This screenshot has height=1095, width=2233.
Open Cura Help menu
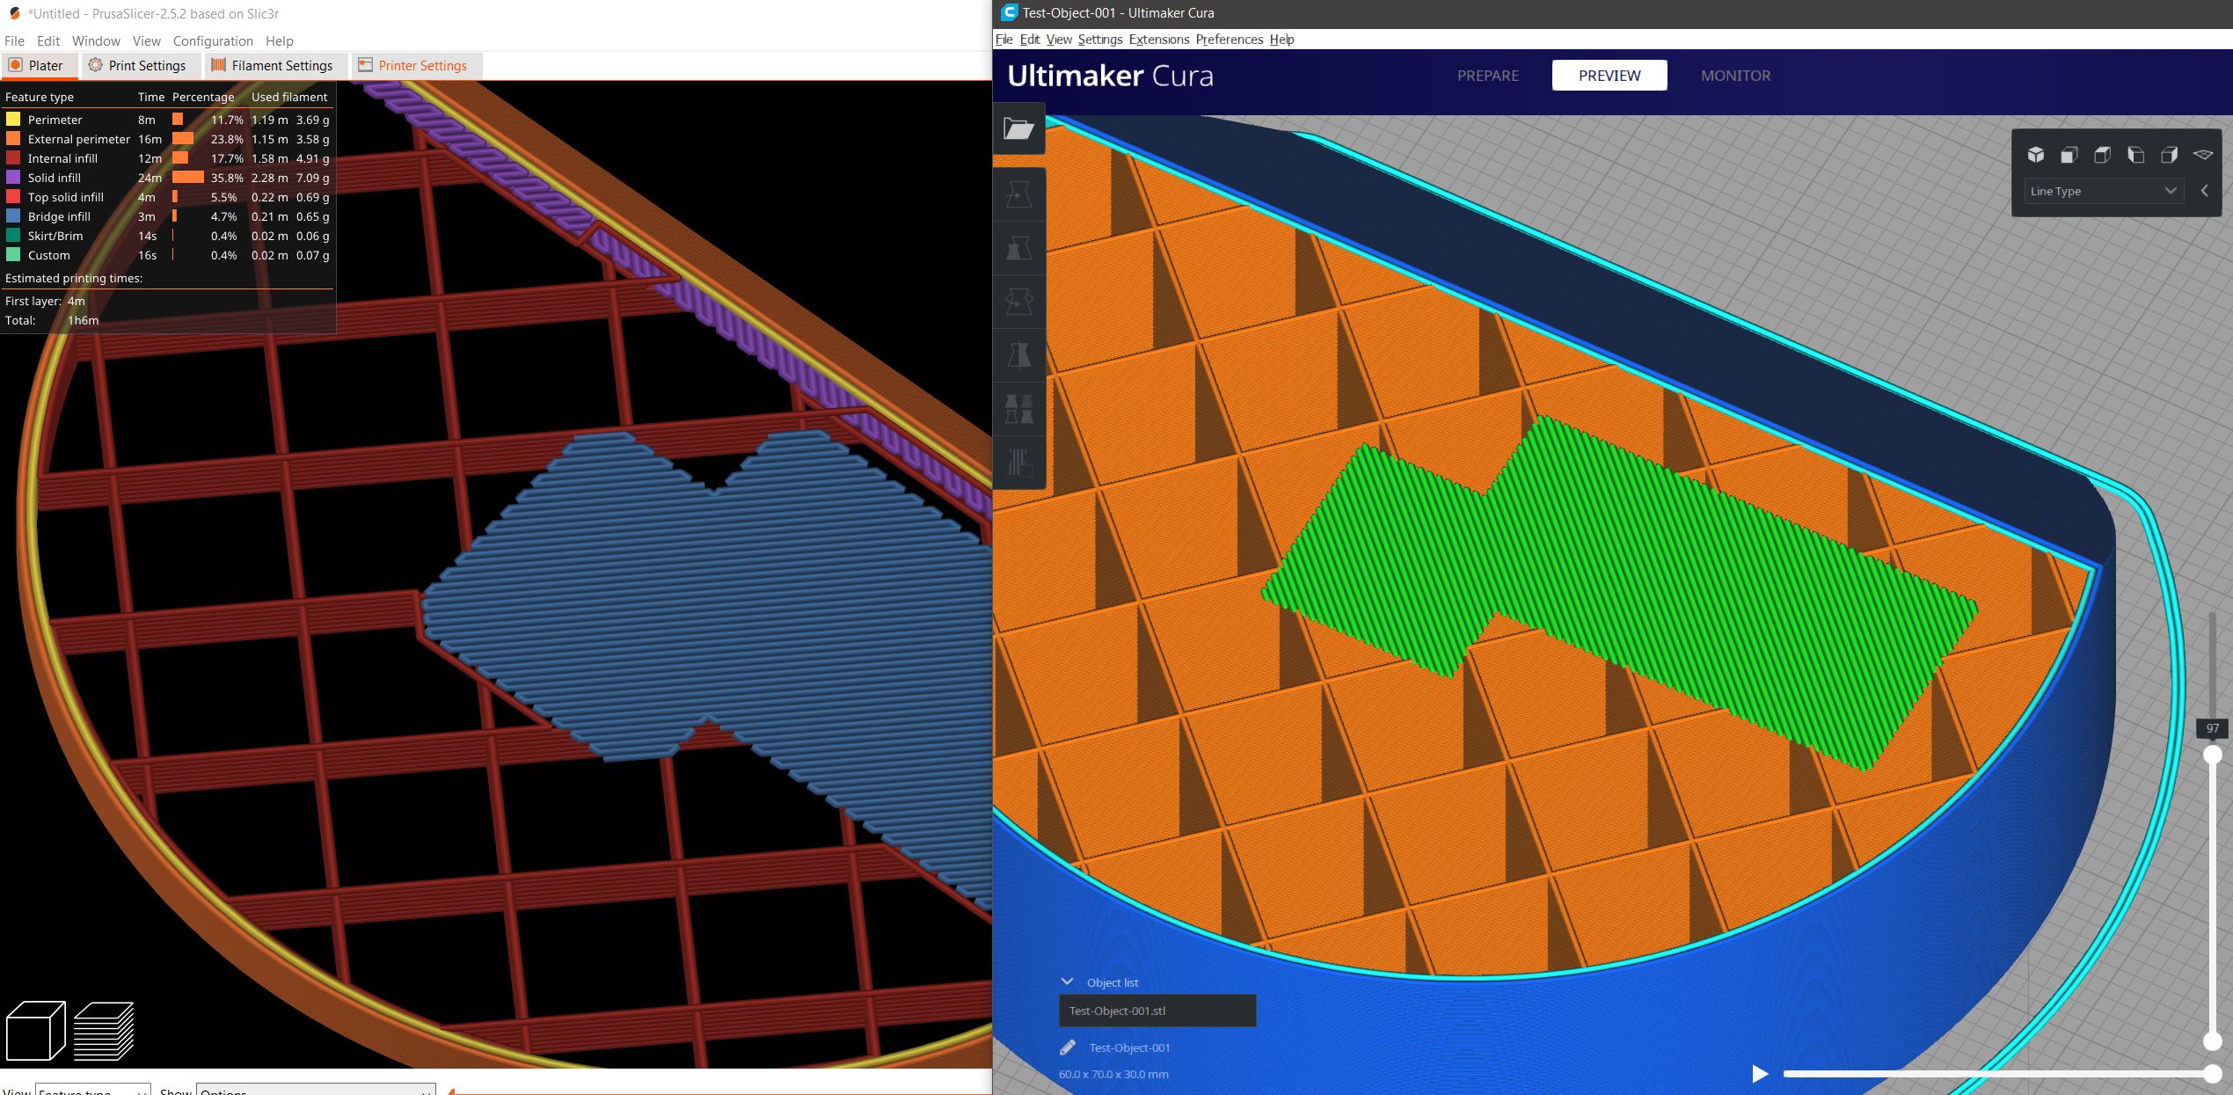1281,40
